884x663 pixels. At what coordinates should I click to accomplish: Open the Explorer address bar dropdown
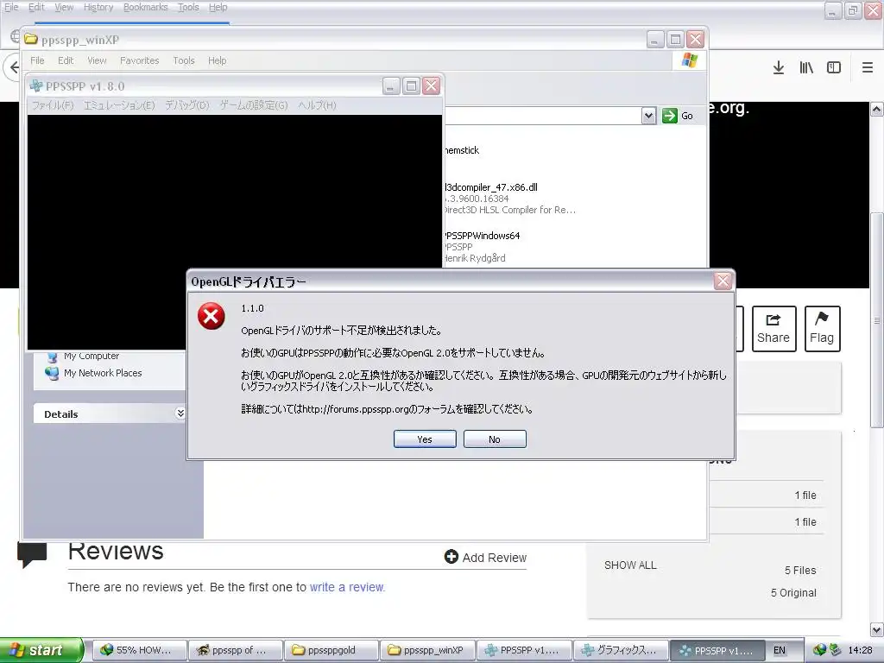click(648, 116)
